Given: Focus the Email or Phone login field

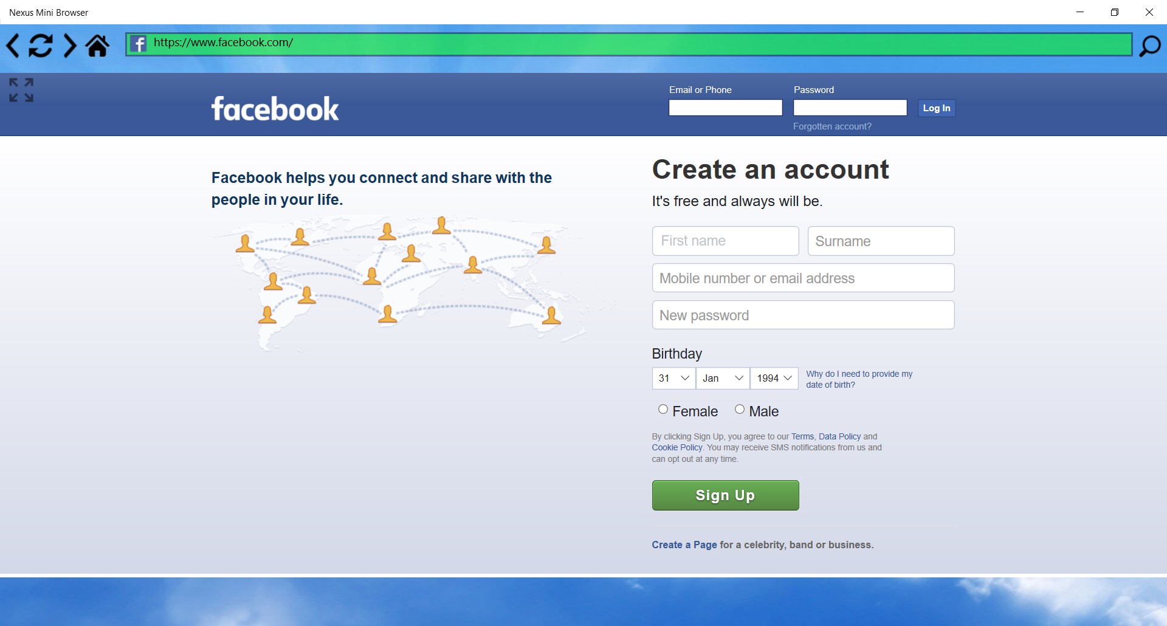Looking at the screenshot, I should pos(725,108).
